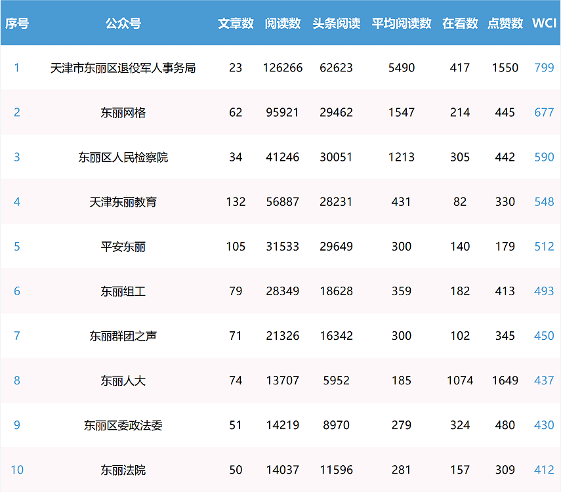Open rank number 9 link
Image resolution: width=561 pixels, height=492 pixels.
pyautogui.click(x=17, y=426)
